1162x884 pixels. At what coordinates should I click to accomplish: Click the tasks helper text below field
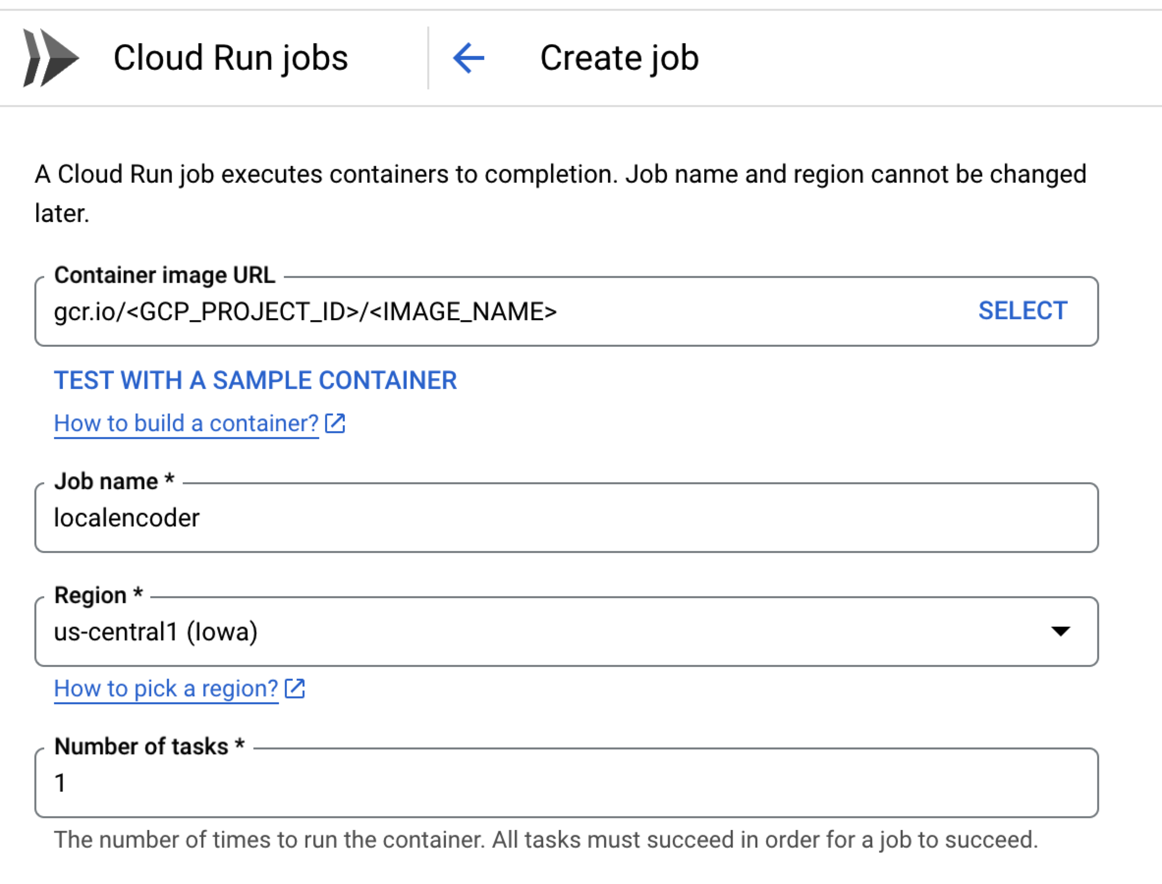pyautogui.click(x=546, y=840)
